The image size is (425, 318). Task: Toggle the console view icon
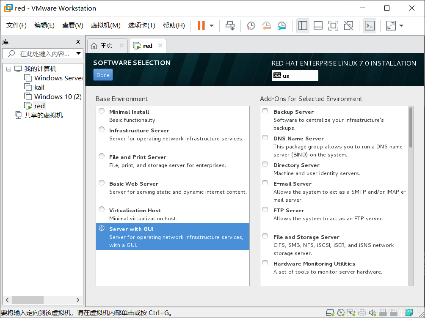370,25
